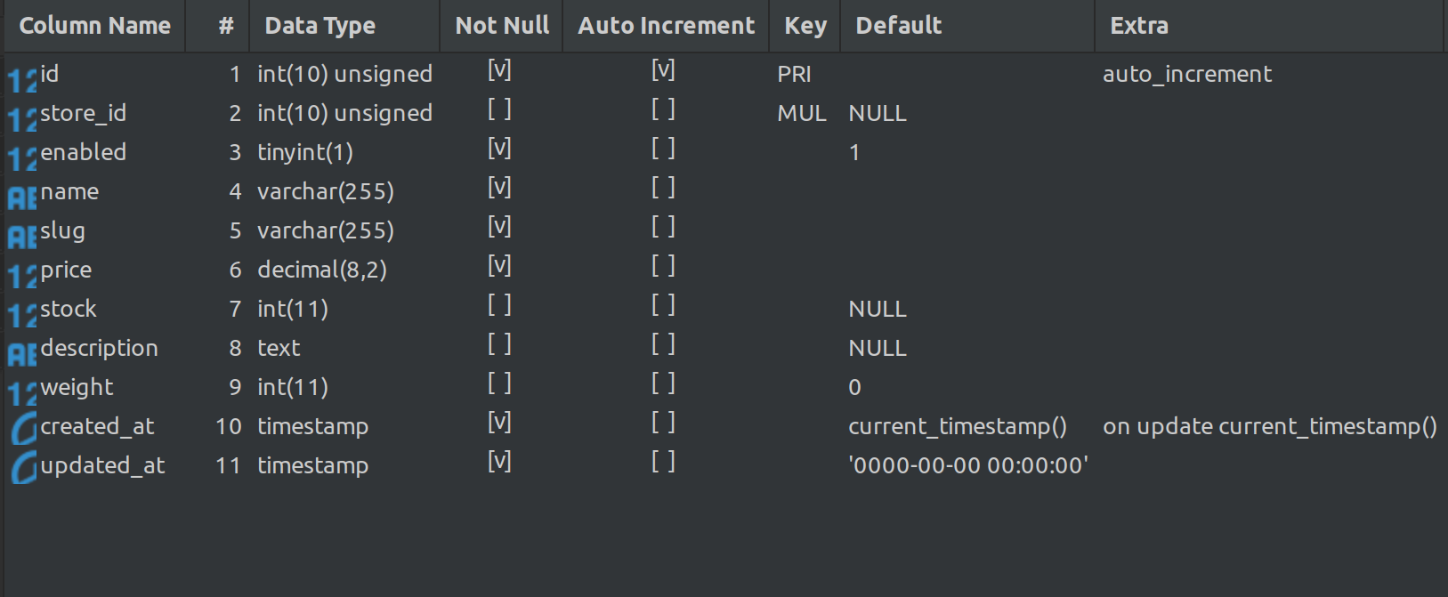Click the Column Name column header

pos(93,25)
